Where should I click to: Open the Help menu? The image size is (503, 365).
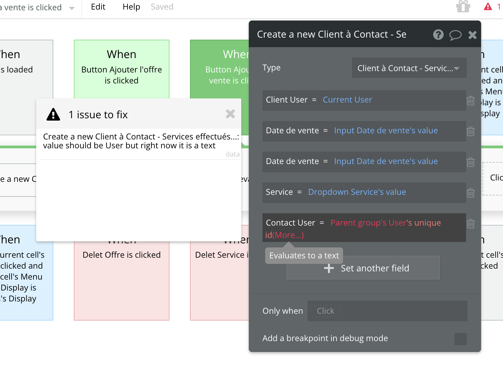pos(131,7)
